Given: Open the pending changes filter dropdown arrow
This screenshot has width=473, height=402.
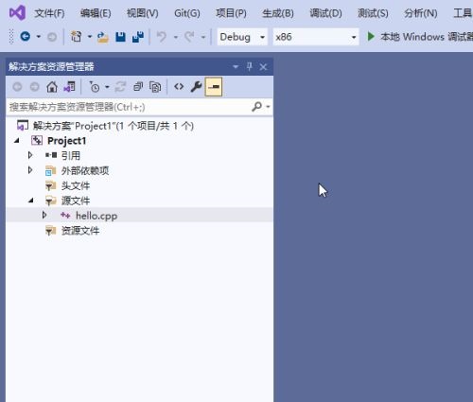Looking at the screenshot, I should click(x=107, y=87).
